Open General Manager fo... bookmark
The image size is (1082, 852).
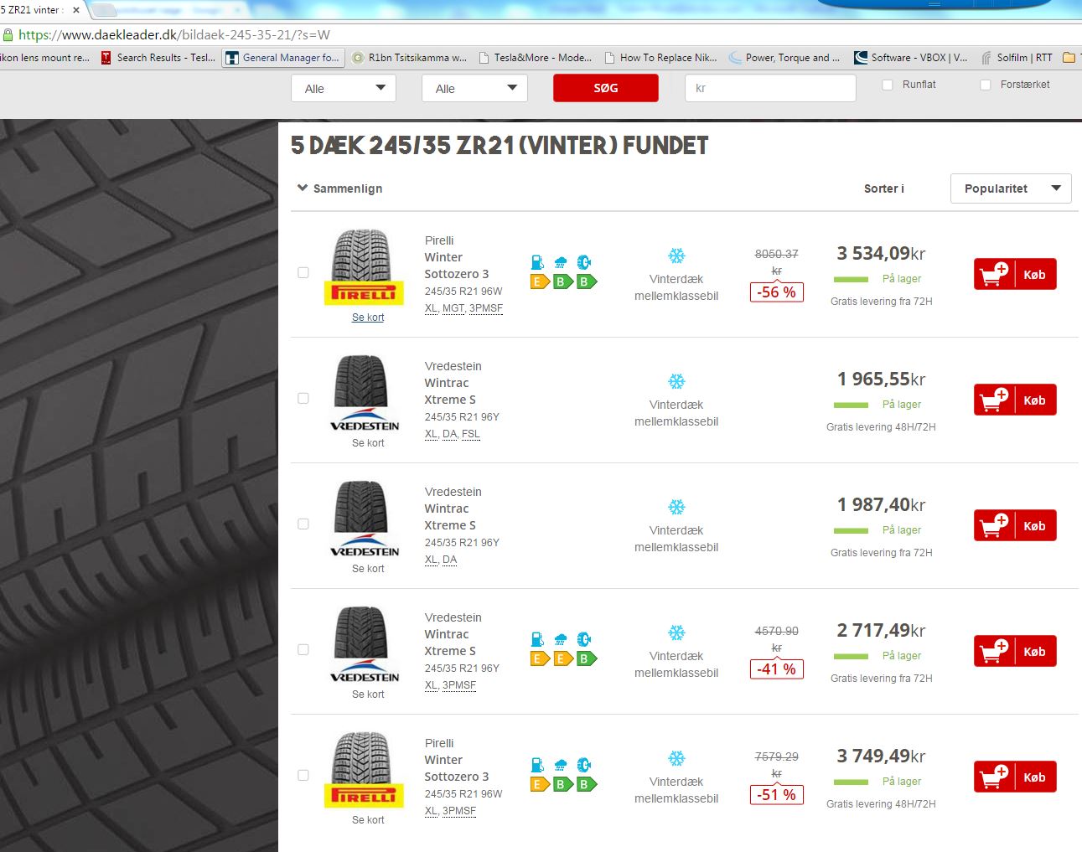coord(282,58)
